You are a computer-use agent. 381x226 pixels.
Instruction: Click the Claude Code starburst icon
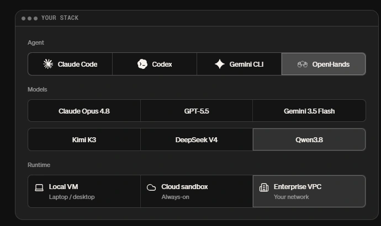click(x=48, y=64)
